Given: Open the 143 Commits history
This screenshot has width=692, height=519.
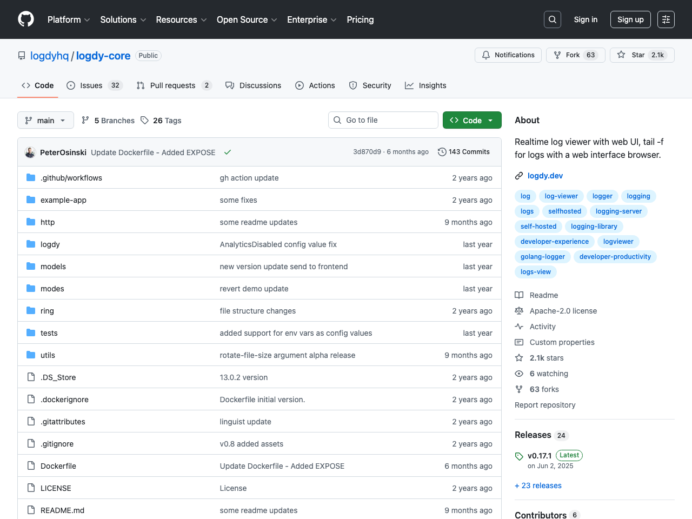Looking at the screenshot, I should 464,152.
